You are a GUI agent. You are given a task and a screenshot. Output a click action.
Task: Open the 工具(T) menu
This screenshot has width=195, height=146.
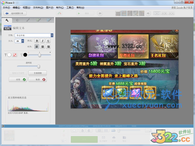(x=70, y=7)
